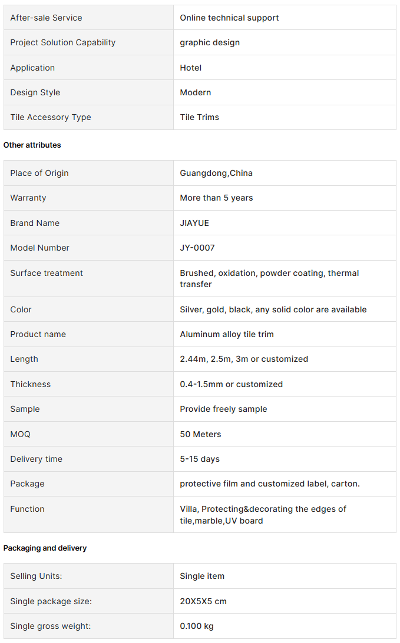
Task: Select the 'Online technical support' value
Action: click(229, 18)
